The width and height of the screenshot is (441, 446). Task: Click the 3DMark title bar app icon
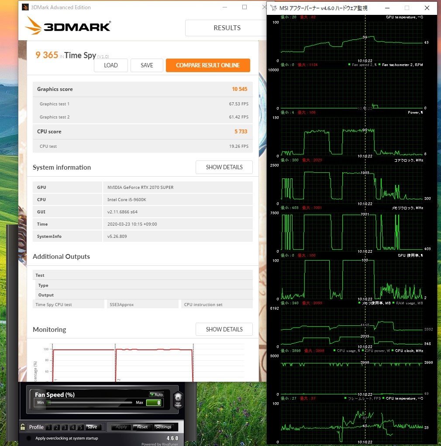pos(25,7)
